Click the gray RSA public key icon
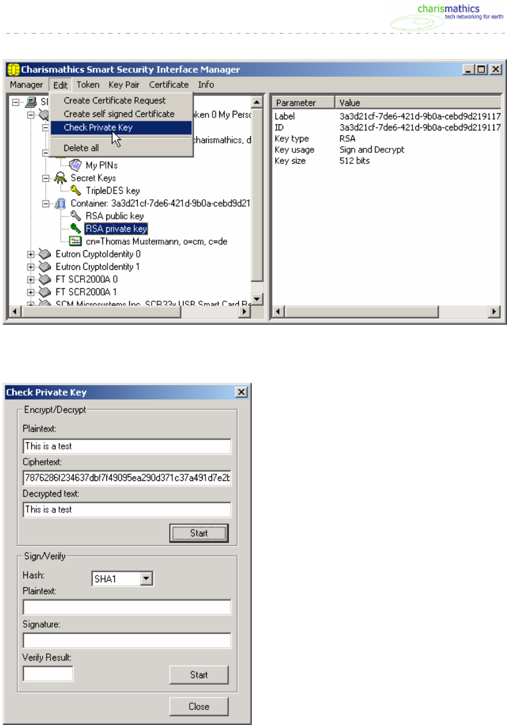 [x=77, y=216]
